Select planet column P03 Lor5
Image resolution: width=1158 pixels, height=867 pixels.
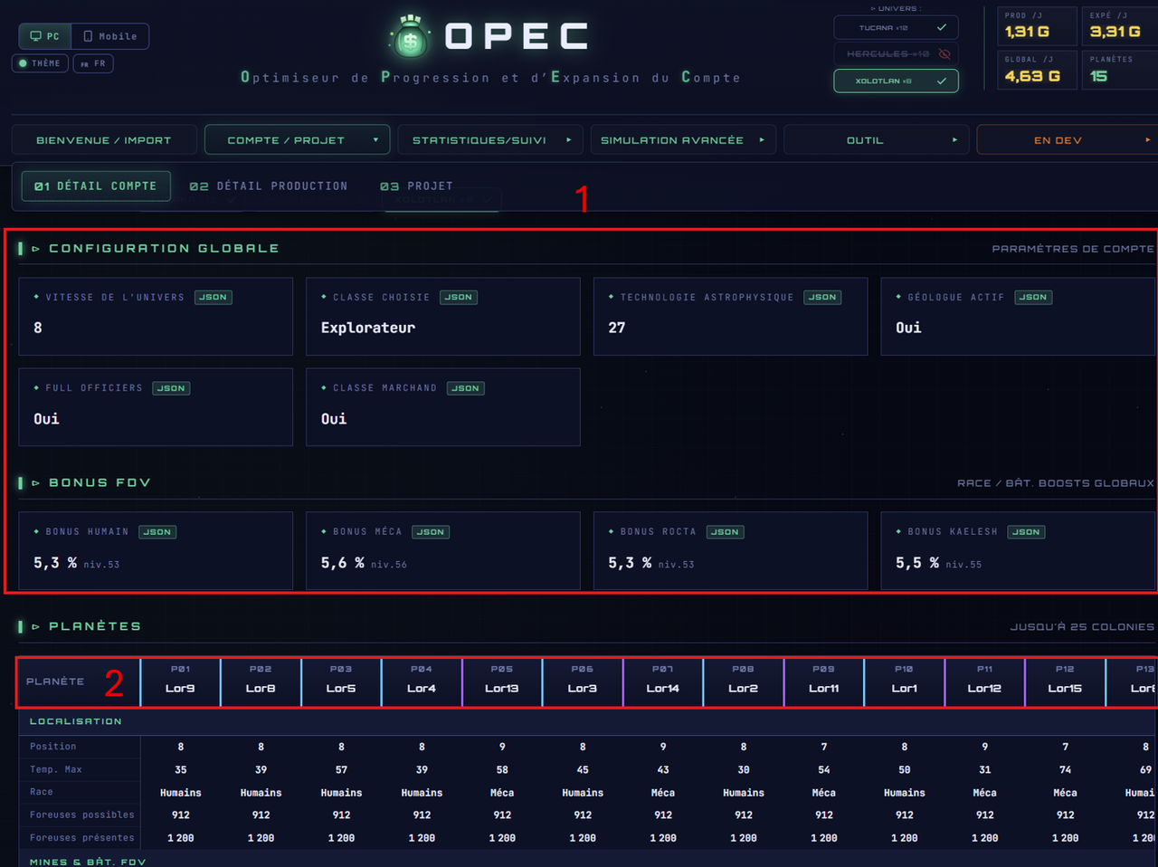[x=341, y=682]
